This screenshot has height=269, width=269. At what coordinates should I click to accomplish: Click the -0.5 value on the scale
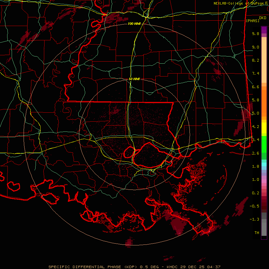pos(254,206)
